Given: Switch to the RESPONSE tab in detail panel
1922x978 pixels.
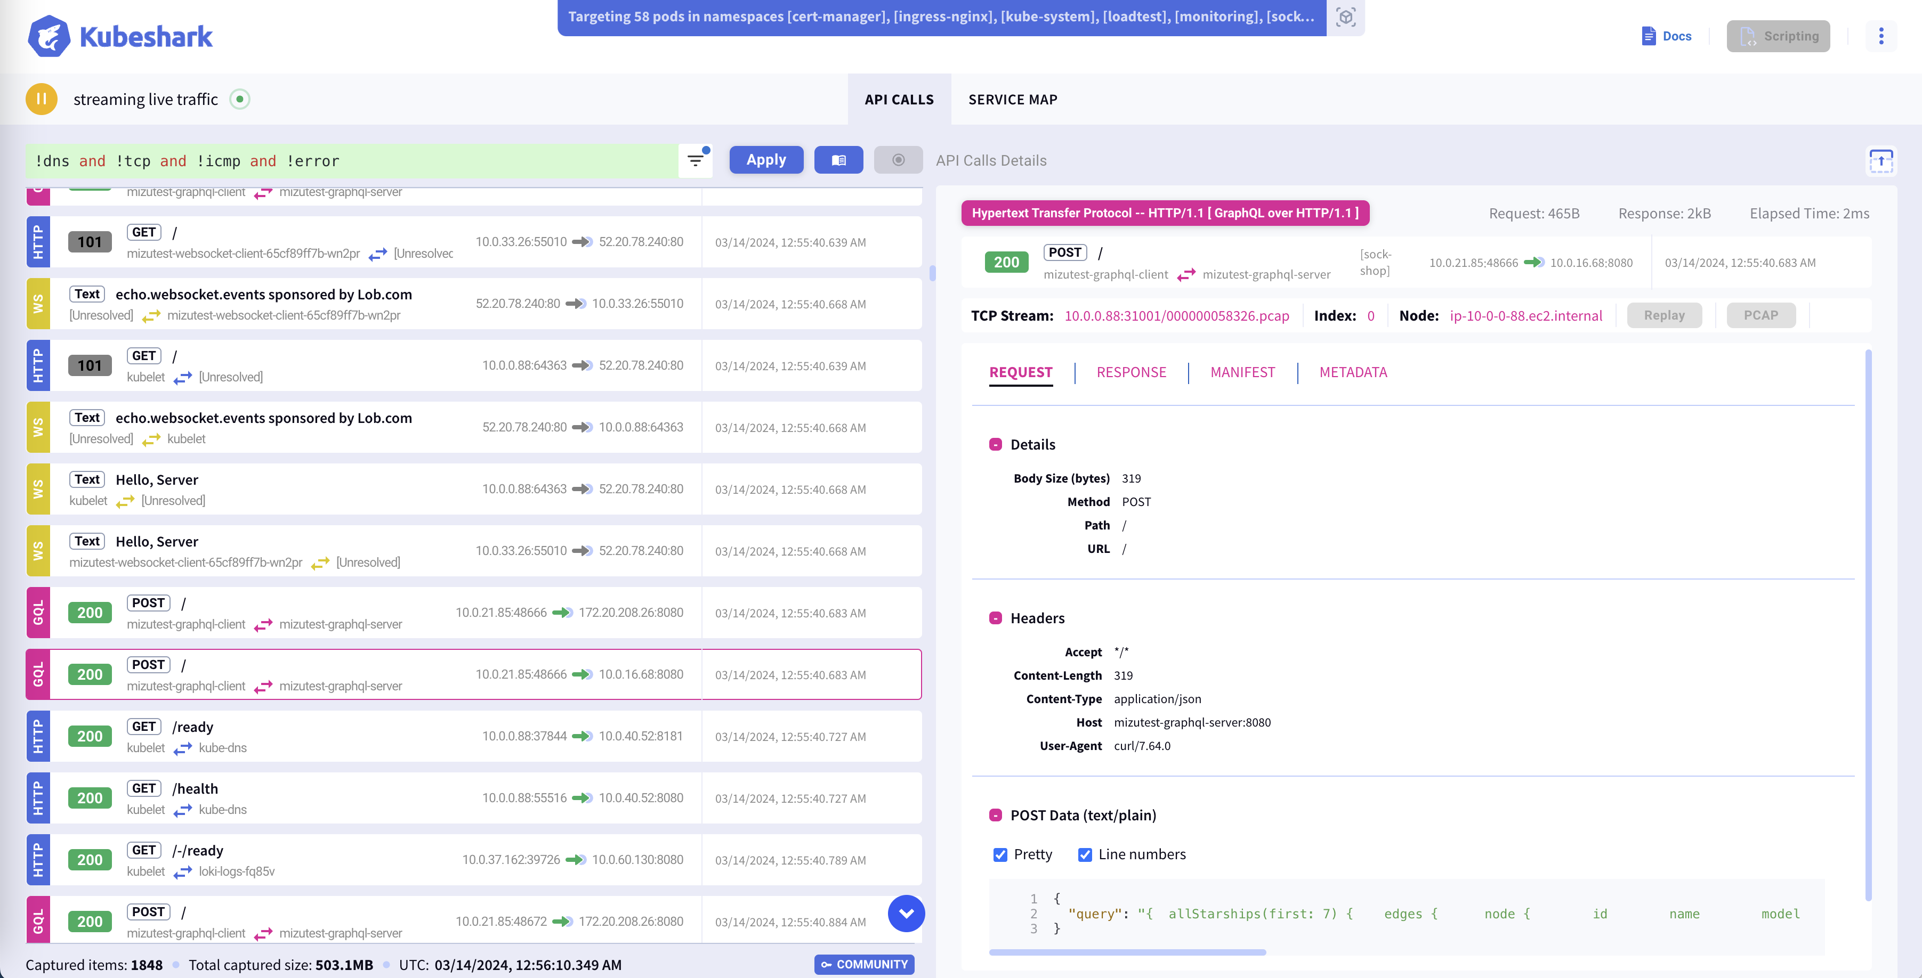Looking at the screenshot, I should pos(1130,371).
